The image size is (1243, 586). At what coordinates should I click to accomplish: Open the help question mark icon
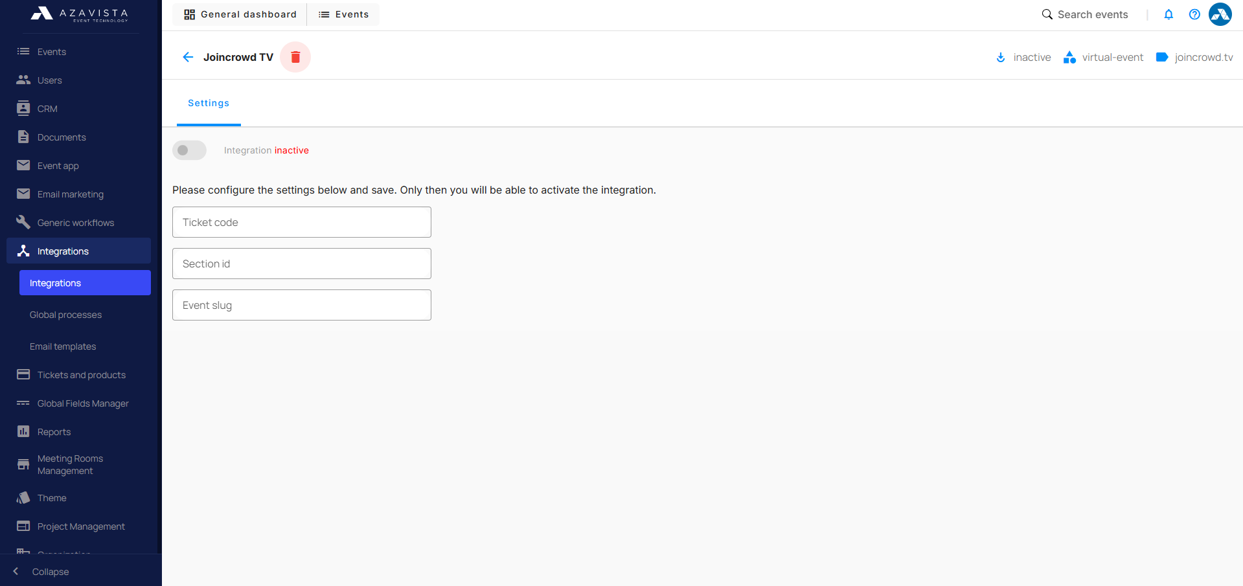point(1194,14)
